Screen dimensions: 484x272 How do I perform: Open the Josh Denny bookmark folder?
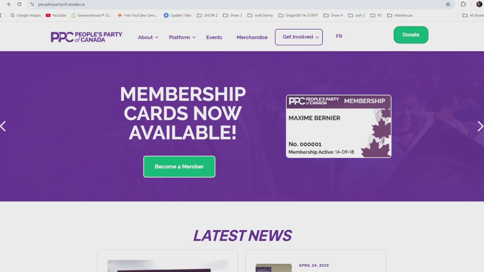click(x=260, y=15)
